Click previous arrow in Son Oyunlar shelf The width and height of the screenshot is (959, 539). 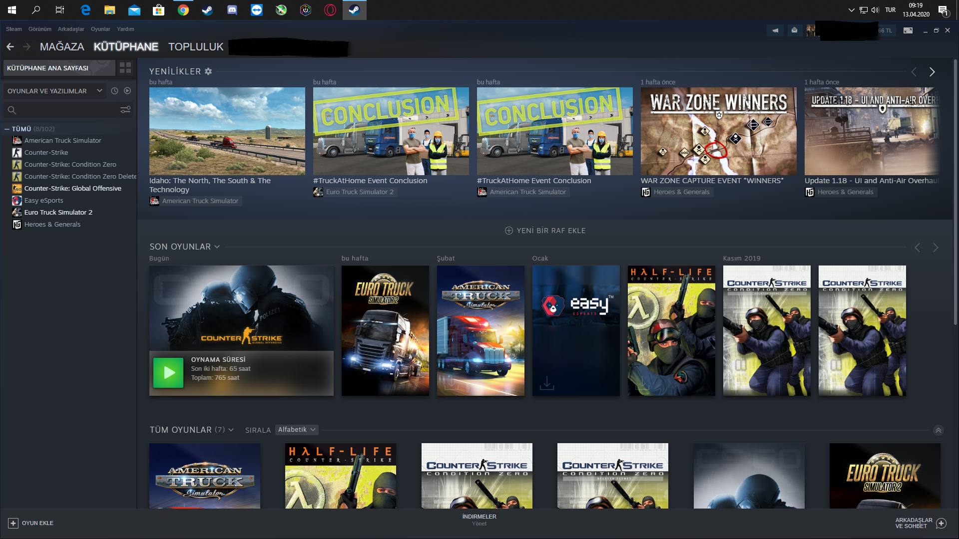(x=917, y=248)
